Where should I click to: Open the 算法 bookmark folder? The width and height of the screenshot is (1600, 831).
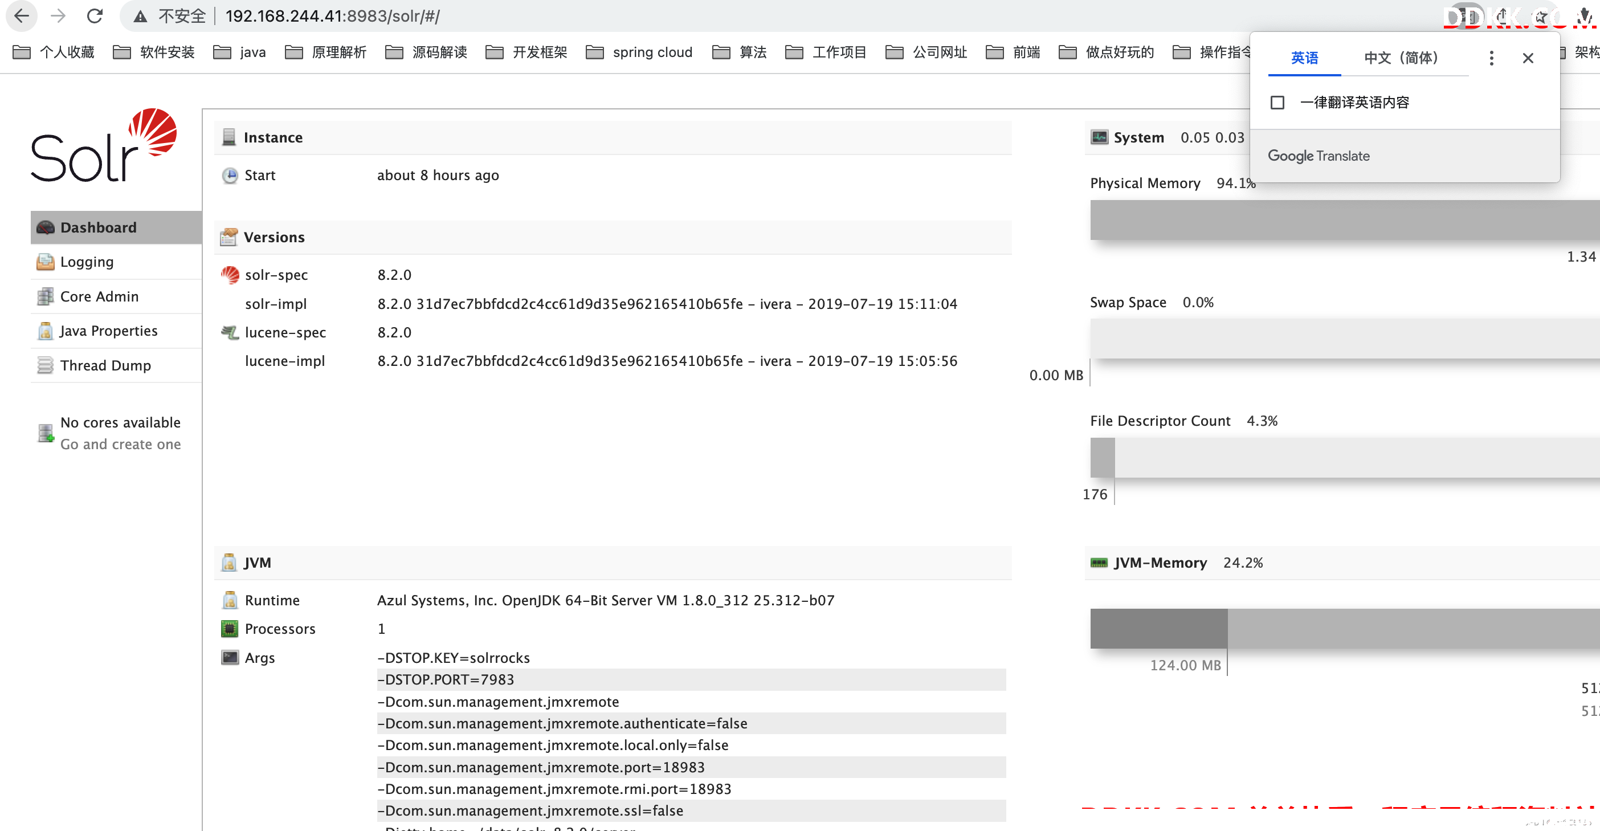coord(739,52)
